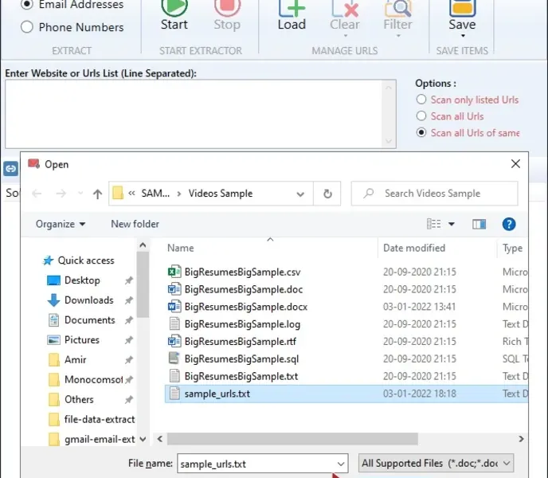Click SAM... in the address breadcrumb
548x478 pixels.
point(155,194)
